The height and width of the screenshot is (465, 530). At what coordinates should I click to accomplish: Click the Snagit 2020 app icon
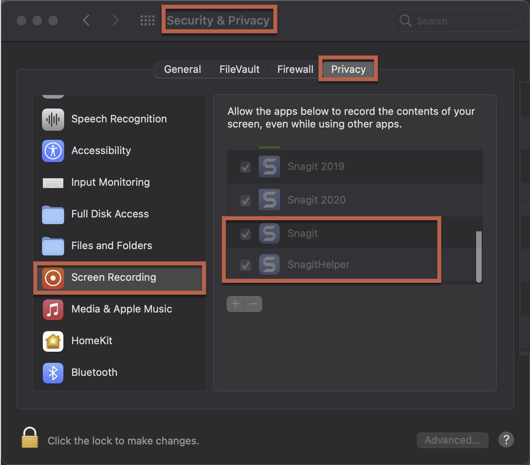tap(269, 200)
